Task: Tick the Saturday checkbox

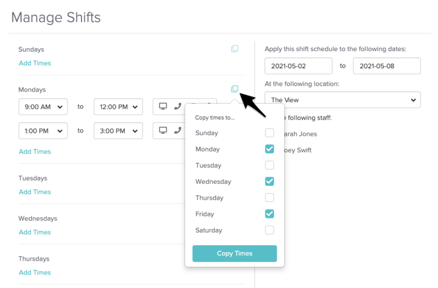Action: 269,230
